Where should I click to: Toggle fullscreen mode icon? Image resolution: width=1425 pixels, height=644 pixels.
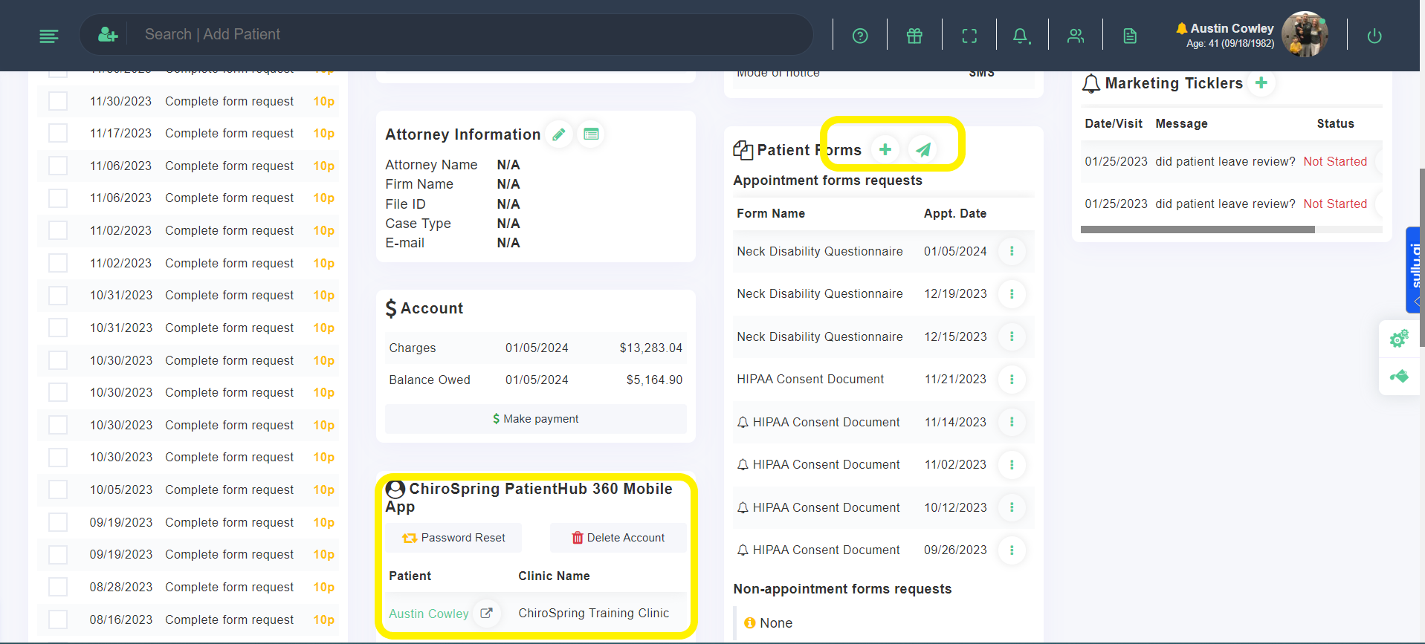[x=969, y=36]
